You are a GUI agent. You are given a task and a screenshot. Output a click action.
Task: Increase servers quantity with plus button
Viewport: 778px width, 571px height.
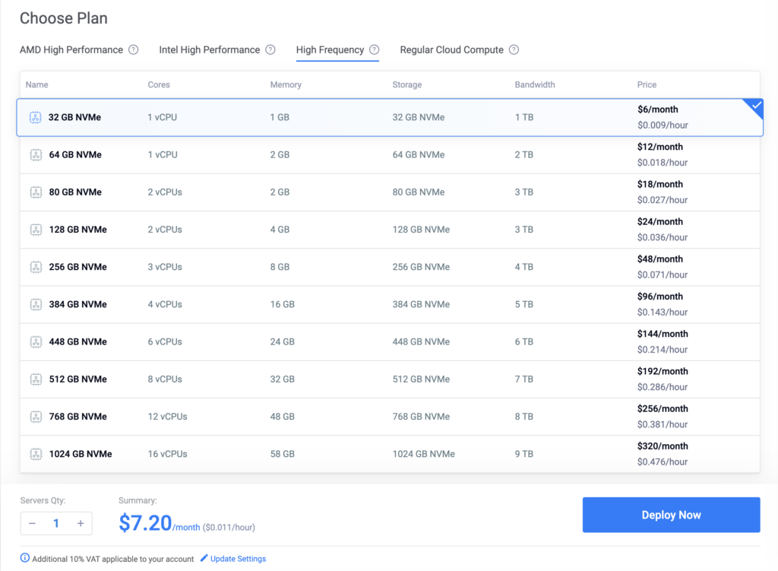click(81, 523)
